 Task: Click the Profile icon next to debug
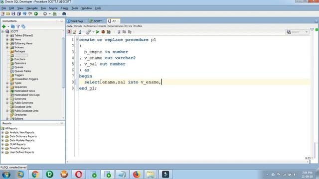click(x=109, y=32)
